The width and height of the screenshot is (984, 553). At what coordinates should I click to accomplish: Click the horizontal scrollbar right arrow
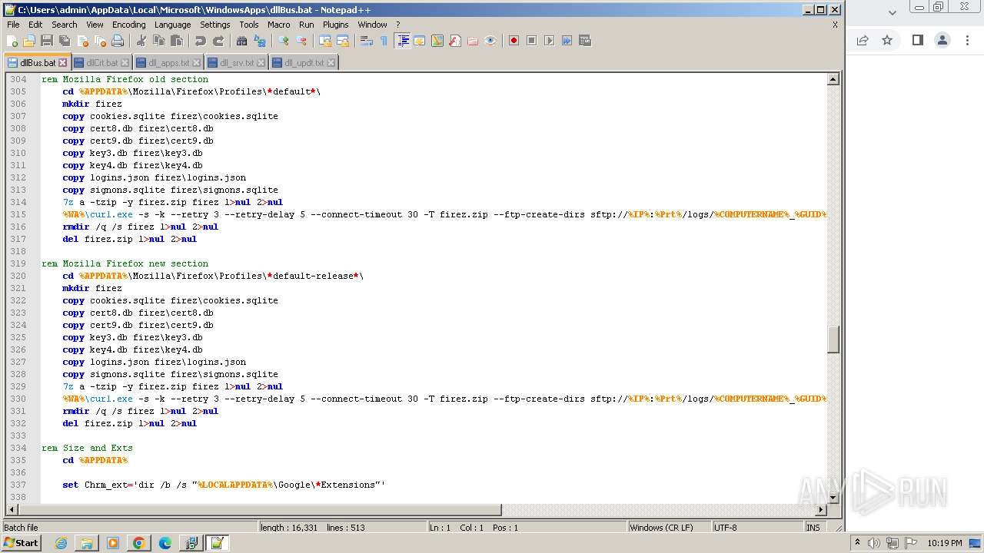(821, 509)
